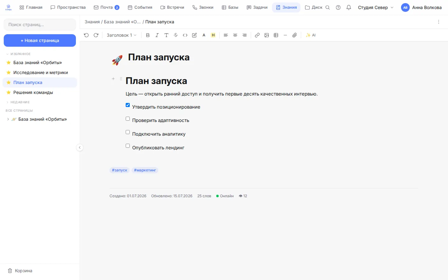Create a new page with Новая страница
The height and width of the screenshot is (280, 448).
click(40, 40)
